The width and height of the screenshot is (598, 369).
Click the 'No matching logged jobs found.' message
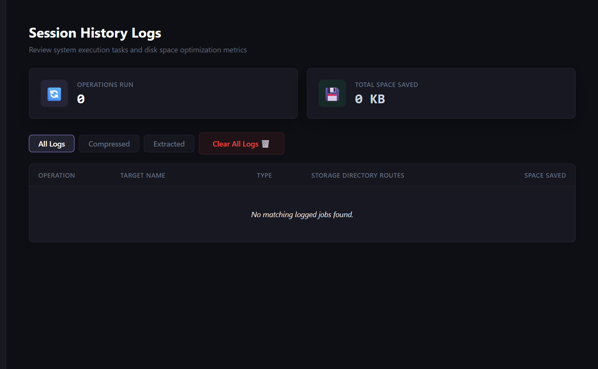(302, 214)
